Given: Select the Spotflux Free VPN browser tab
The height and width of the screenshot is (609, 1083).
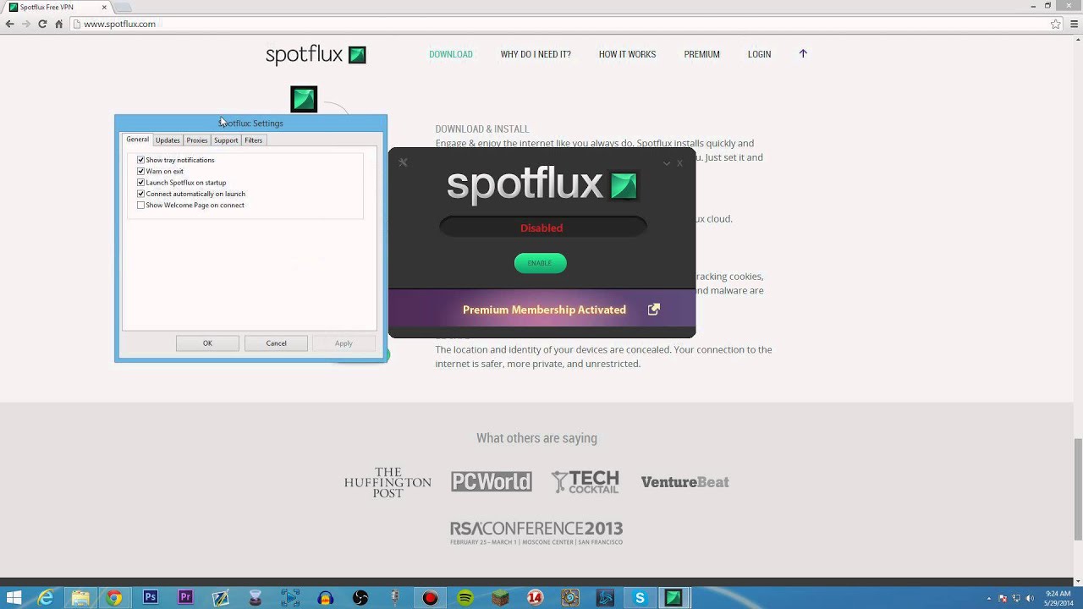Looking at the screenshot, I should [58, 7].
